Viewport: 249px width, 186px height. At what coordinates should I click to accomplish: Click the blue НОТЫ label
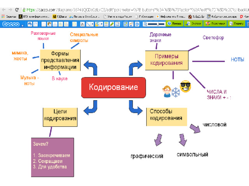coord(237,60)
